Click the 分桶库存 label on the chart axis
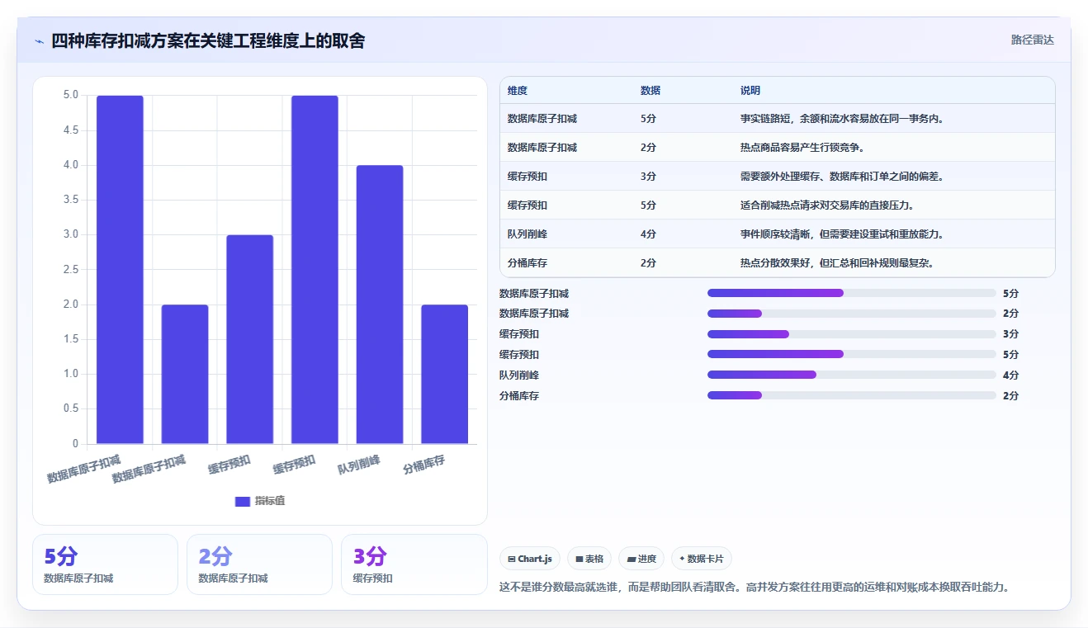Image resolution: width=1088 pixels, height=628 pixels. (x=424, y=465)
